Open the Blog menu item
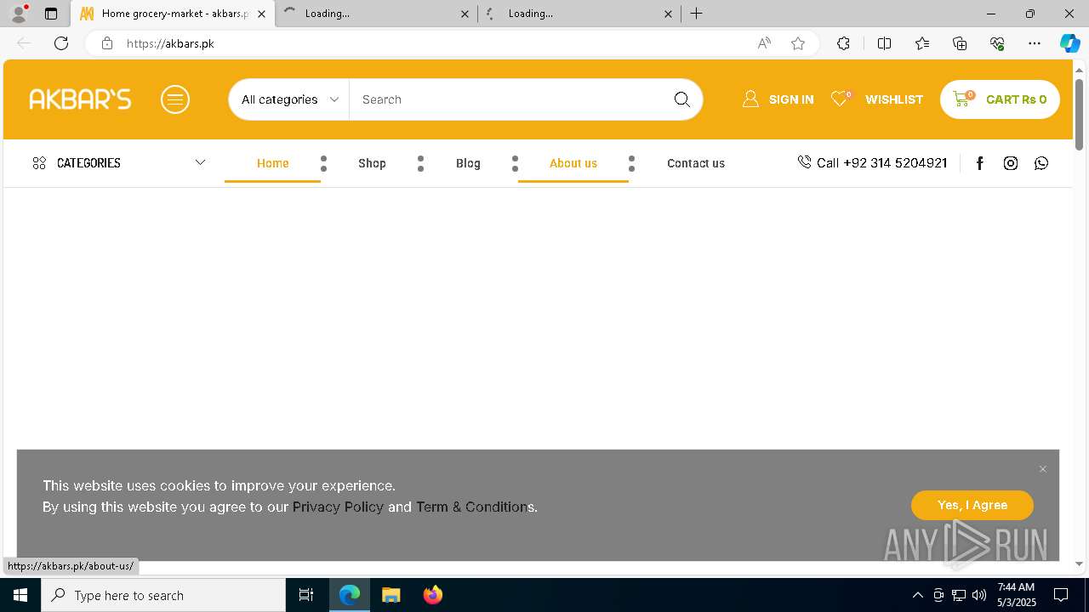 [x=468, y=163]
